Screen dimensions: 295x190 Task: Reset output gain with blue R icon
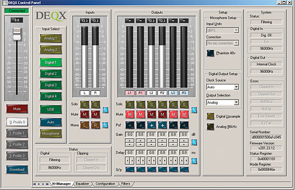[x=194, y=142]
